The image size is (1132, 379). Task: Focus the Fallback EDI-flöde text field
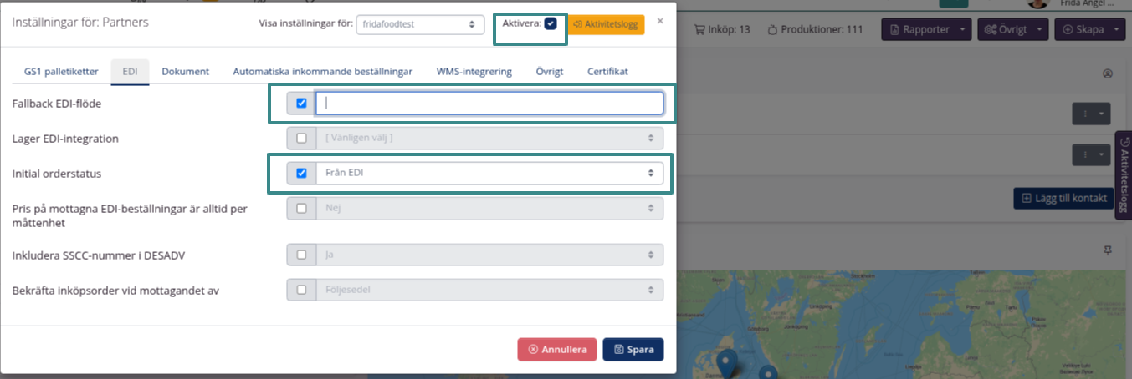tap(489, 104)
